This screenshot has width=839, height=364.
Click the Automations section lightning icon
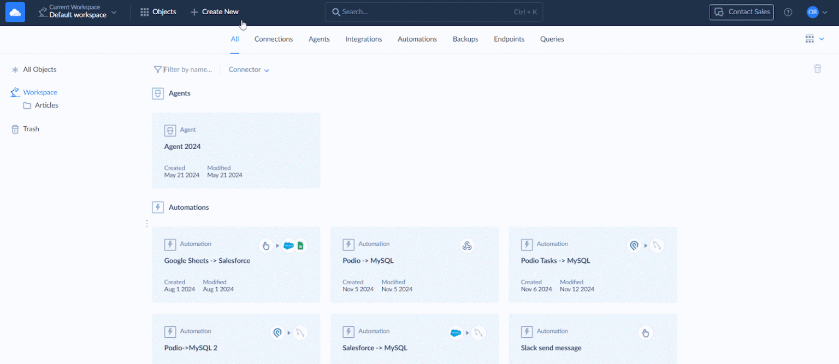[158, 208]
